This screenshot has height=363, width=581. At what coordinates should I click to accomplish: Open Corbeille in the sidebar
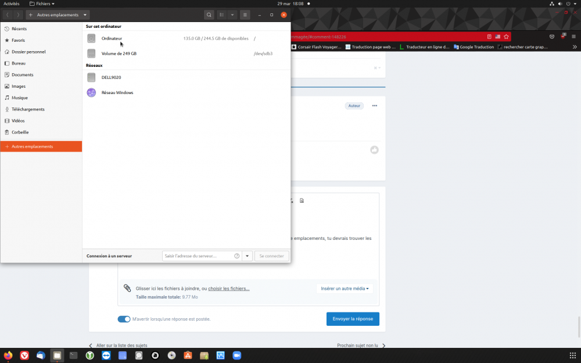coord(41,132)
